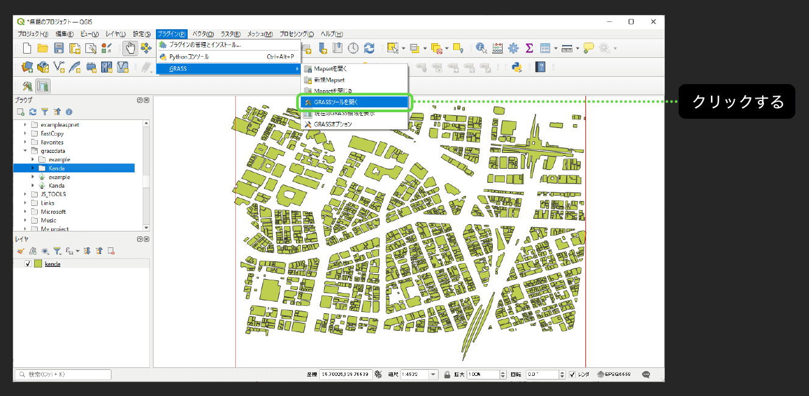809x396 pixels.
Task: Toggle the render checkbox in status bar
Action: tap(572, 375)
